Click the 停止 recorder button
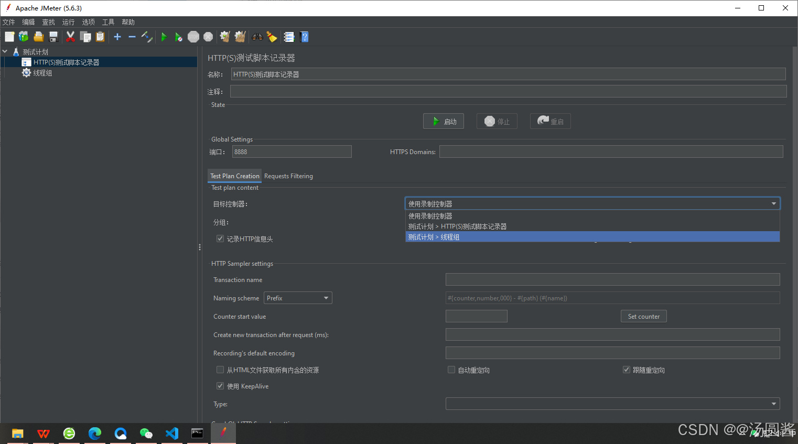 point(497,121)
